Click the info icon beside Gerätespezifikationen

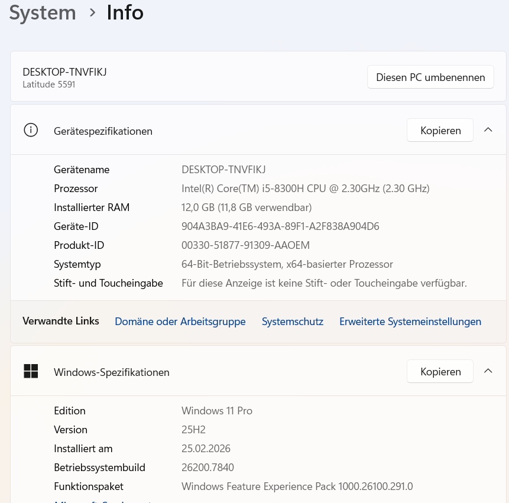[31, 130]
